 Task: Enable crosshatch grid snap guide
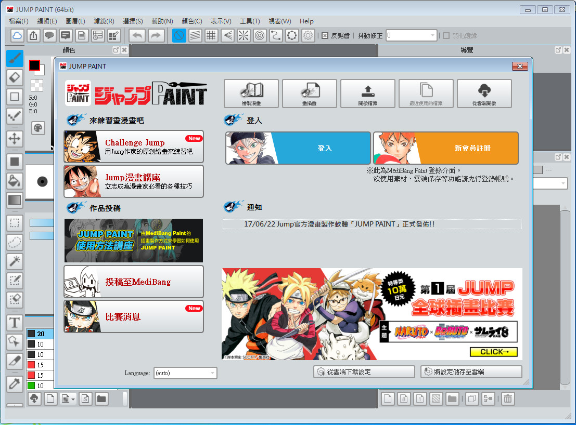click(x=211, y=35)
